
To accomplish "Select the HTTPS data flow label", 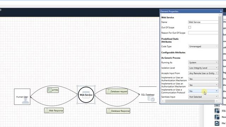I will (x=53, y=90).
